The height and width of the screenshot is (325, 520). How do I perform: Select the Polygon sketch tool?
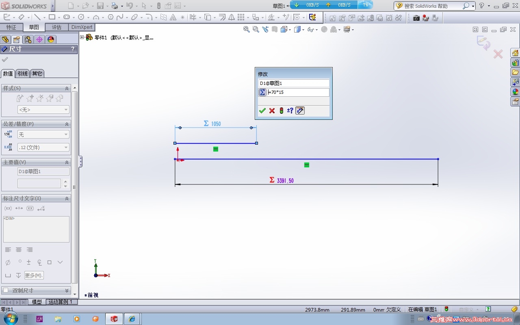(110, 17)
